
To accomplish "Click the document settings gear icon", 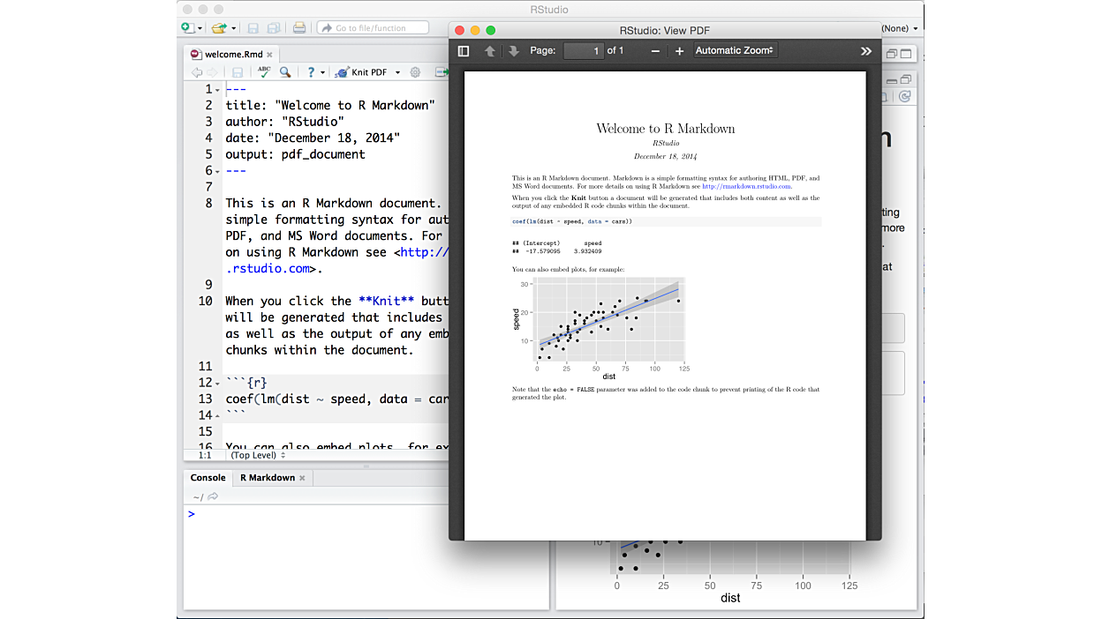I will pos(415,72).
